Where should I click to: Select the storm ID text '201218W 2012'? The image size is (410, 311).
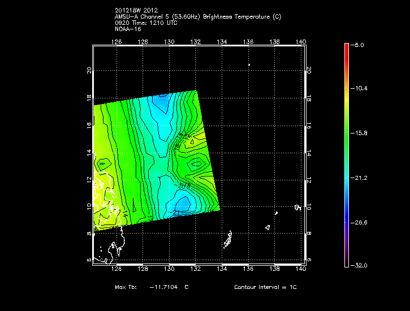pos(135,10)
